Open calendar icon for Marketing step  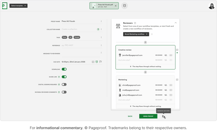177,80
